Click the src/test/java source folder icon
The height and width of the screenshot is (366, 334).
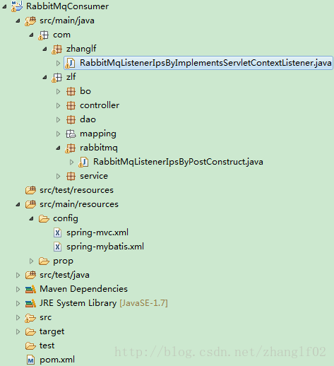point(30,275)
